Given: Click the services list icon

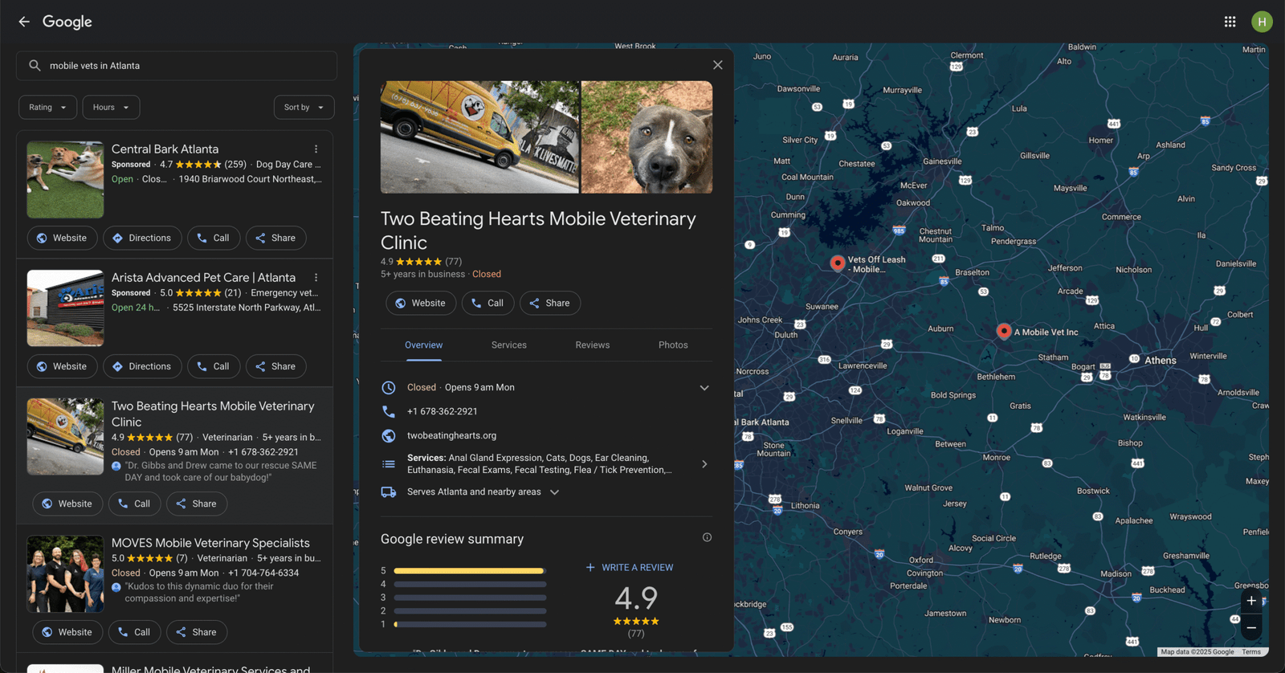Looking at the screenshot, I should [x=389, y=464].
